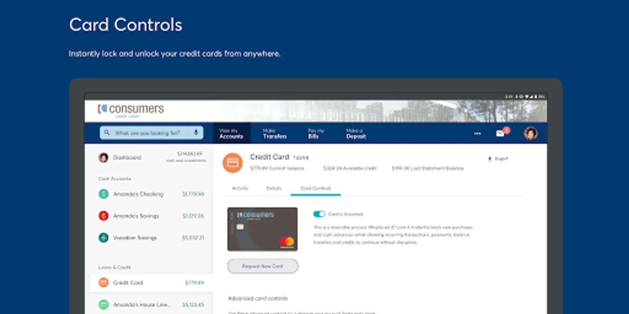Click the Export button label
The image size is (629, 314).
(x=501, y=159)
